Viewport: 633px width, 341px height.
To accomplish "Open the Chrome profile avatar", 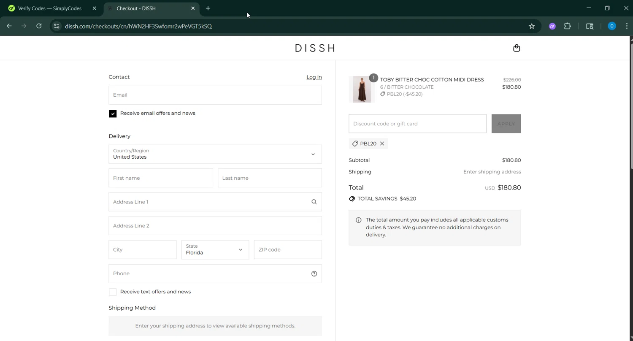I will point(611,26).
